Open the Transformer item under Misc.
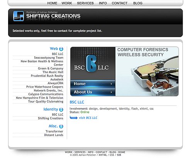 tap(54, 131)
